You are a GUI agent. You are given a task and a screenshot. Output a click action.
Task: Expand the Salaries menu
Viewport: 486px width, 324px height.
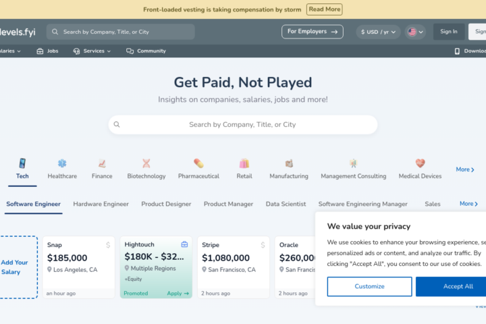click(10, 51)
